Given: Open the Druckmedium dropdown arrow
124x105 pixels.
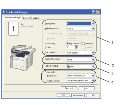Looking at the screenshot, I should click(x=93, y=53).
